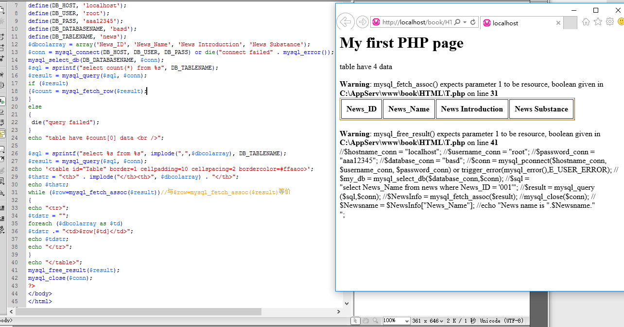The height and width of the screenshot is (327, 624).
Task: Click the "2 K / 1 秒" status bar entry
Action: [x=461, y=321]
